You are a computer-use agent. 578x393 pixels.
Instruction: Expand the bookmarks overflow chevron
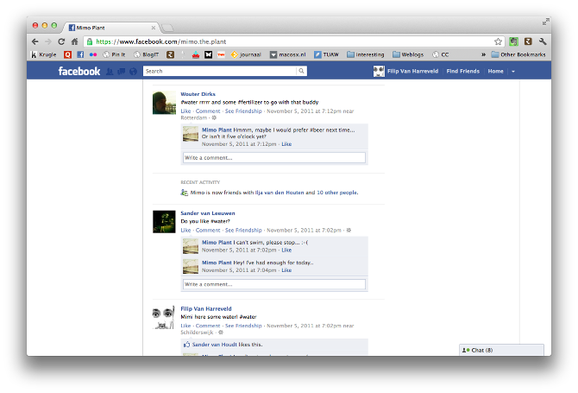tap(483, 54)
